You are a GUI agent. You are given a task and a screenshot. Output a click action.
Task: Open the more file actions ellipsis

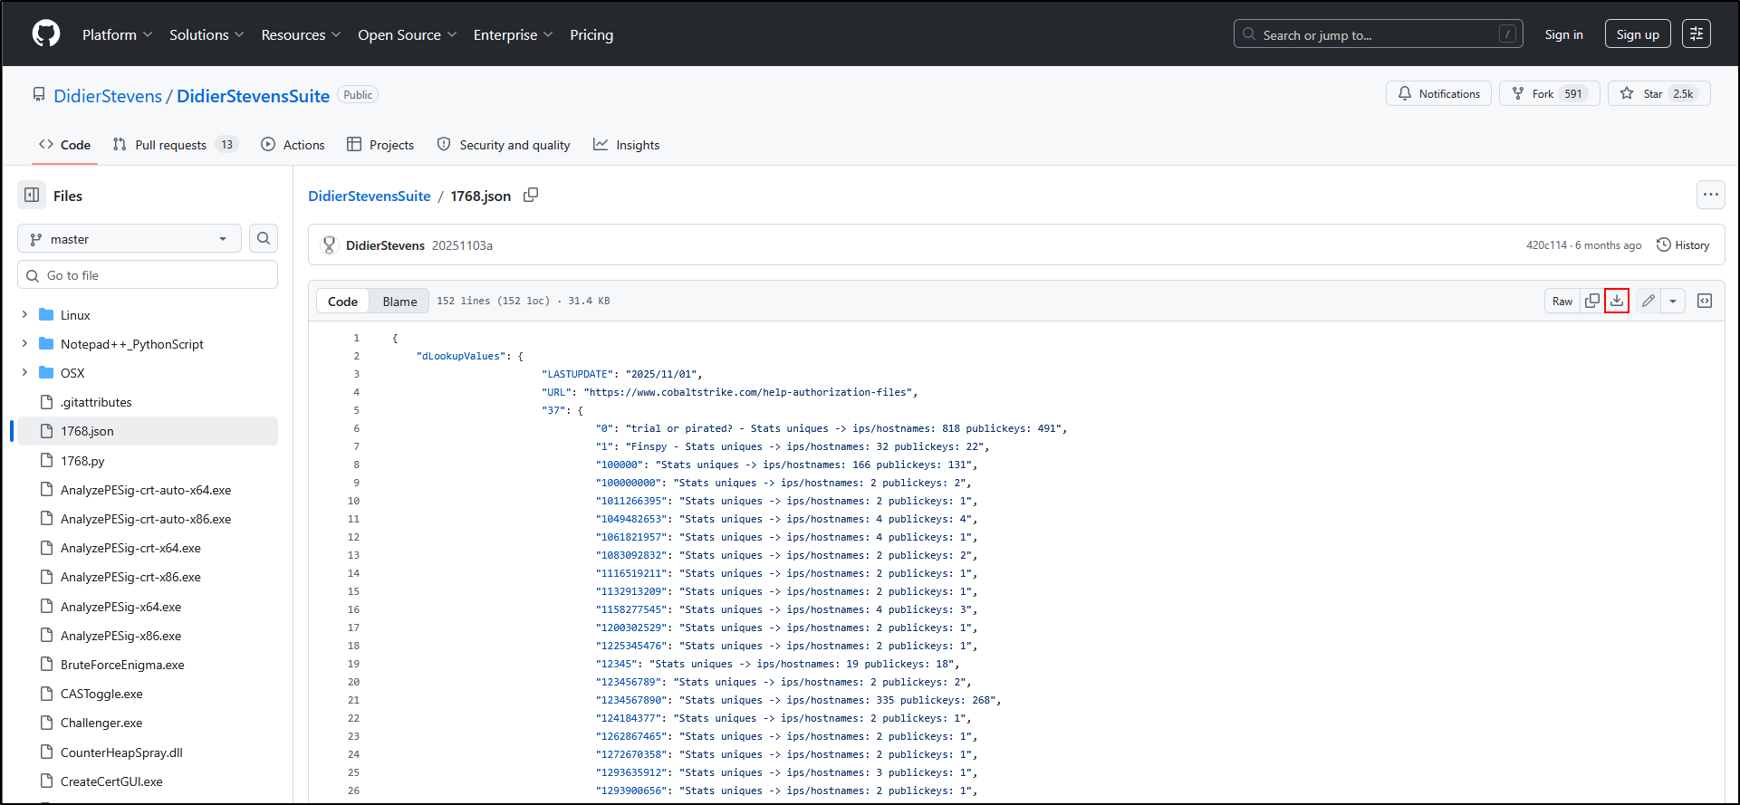[1710, 195]
